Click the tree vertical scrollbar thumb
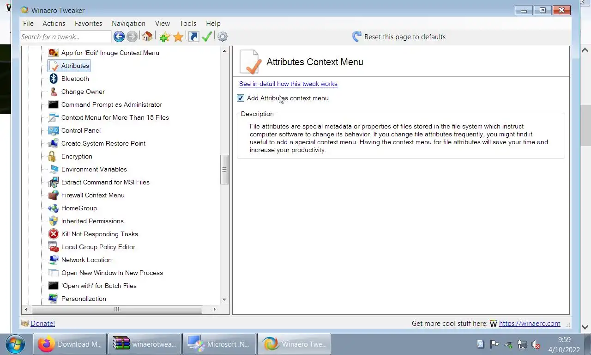The width and height of the screenshot is (591, 355). pyautogui.click(x=224, y=170)
